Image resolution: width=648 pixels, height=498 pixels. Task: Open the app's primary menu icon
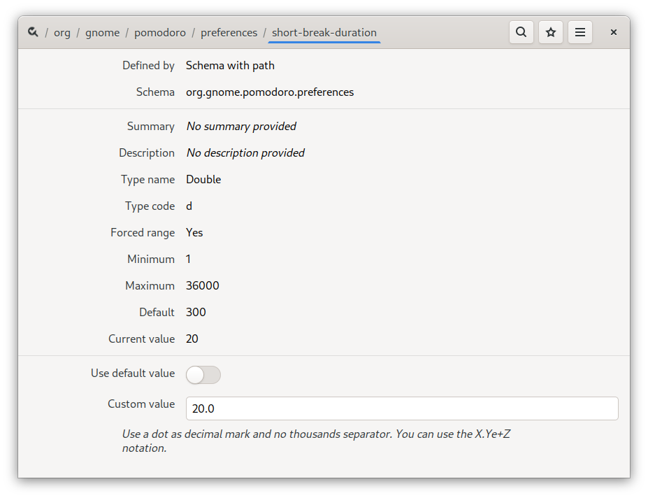coord(579,32)
